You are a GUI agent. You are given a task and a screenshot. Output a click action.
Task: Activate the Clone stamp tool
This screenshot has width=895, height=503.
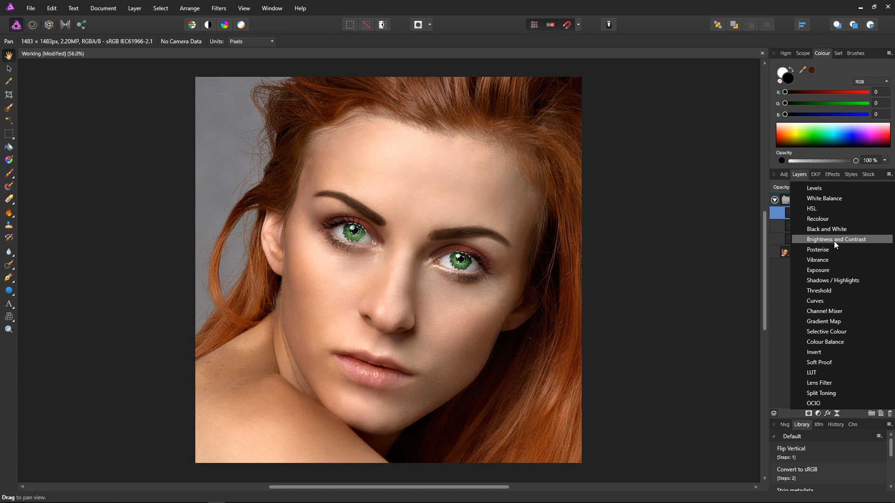[x=8, y=225]
